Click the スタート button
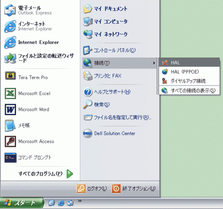The image size is (223, 209). [22, 203]
